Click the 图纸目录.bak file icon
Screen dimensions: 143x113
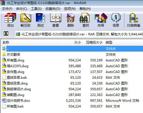click(4, 77)
